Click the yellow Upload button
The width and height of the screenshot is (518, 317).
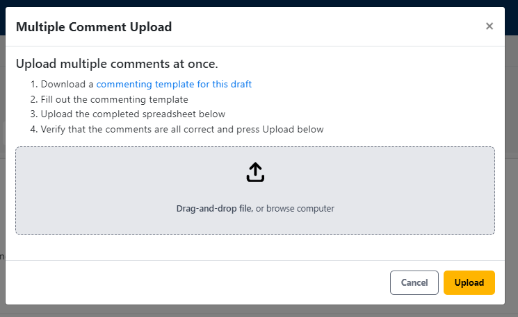pos(469,283)
